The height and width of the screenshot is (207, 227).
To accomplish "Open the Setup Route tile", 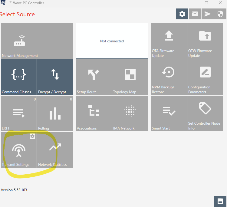I will pos(94,77).
